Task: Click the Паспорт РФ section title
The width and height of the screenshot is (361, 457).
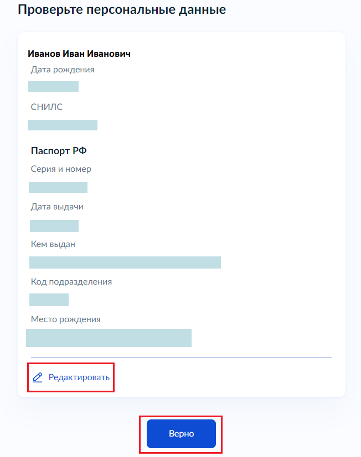Action: [x=59, y=151]
